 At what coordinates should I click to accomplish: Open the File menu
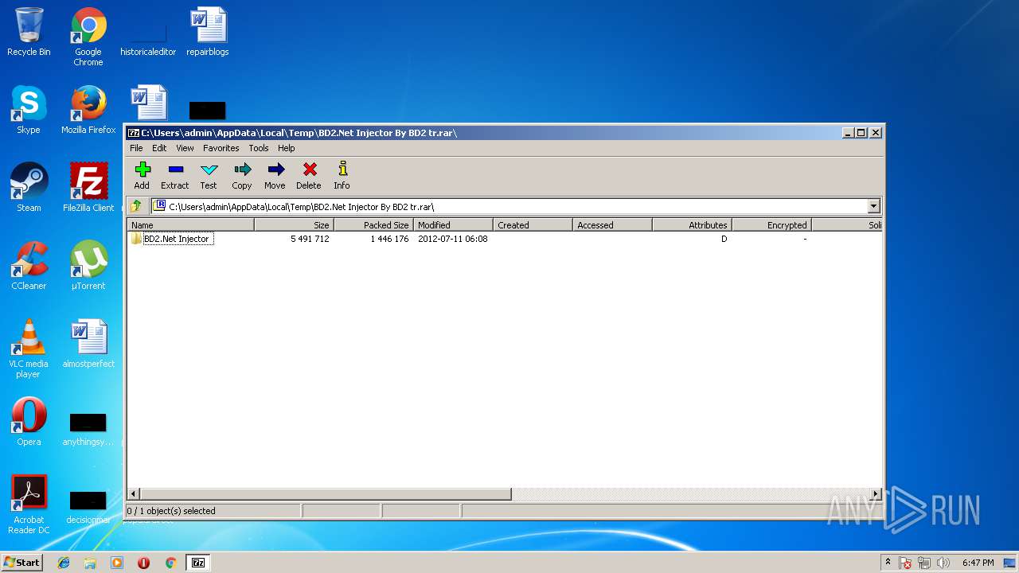(x=136, y=148)
